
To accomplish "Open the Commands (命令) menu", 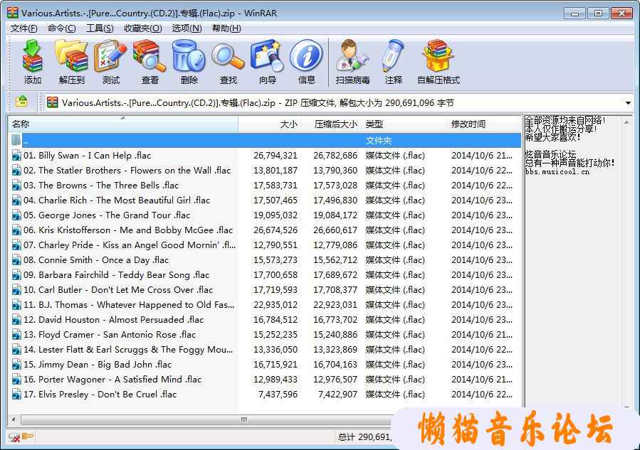I will coord(62,28).
